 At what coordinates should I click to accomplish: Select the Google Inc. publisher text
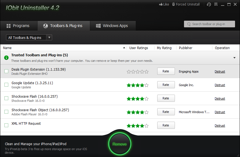(186, 85)
